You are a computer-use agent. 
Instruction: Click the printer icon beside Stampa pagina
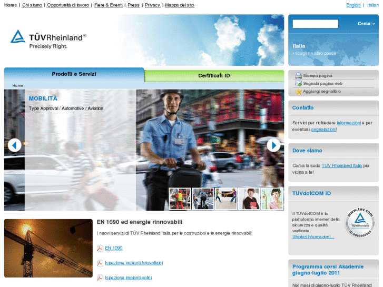point(298,75)
